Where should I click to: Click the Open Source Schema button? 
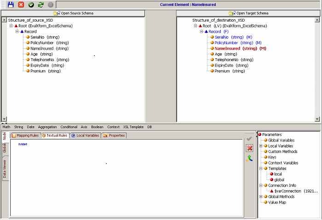point(73,13)
